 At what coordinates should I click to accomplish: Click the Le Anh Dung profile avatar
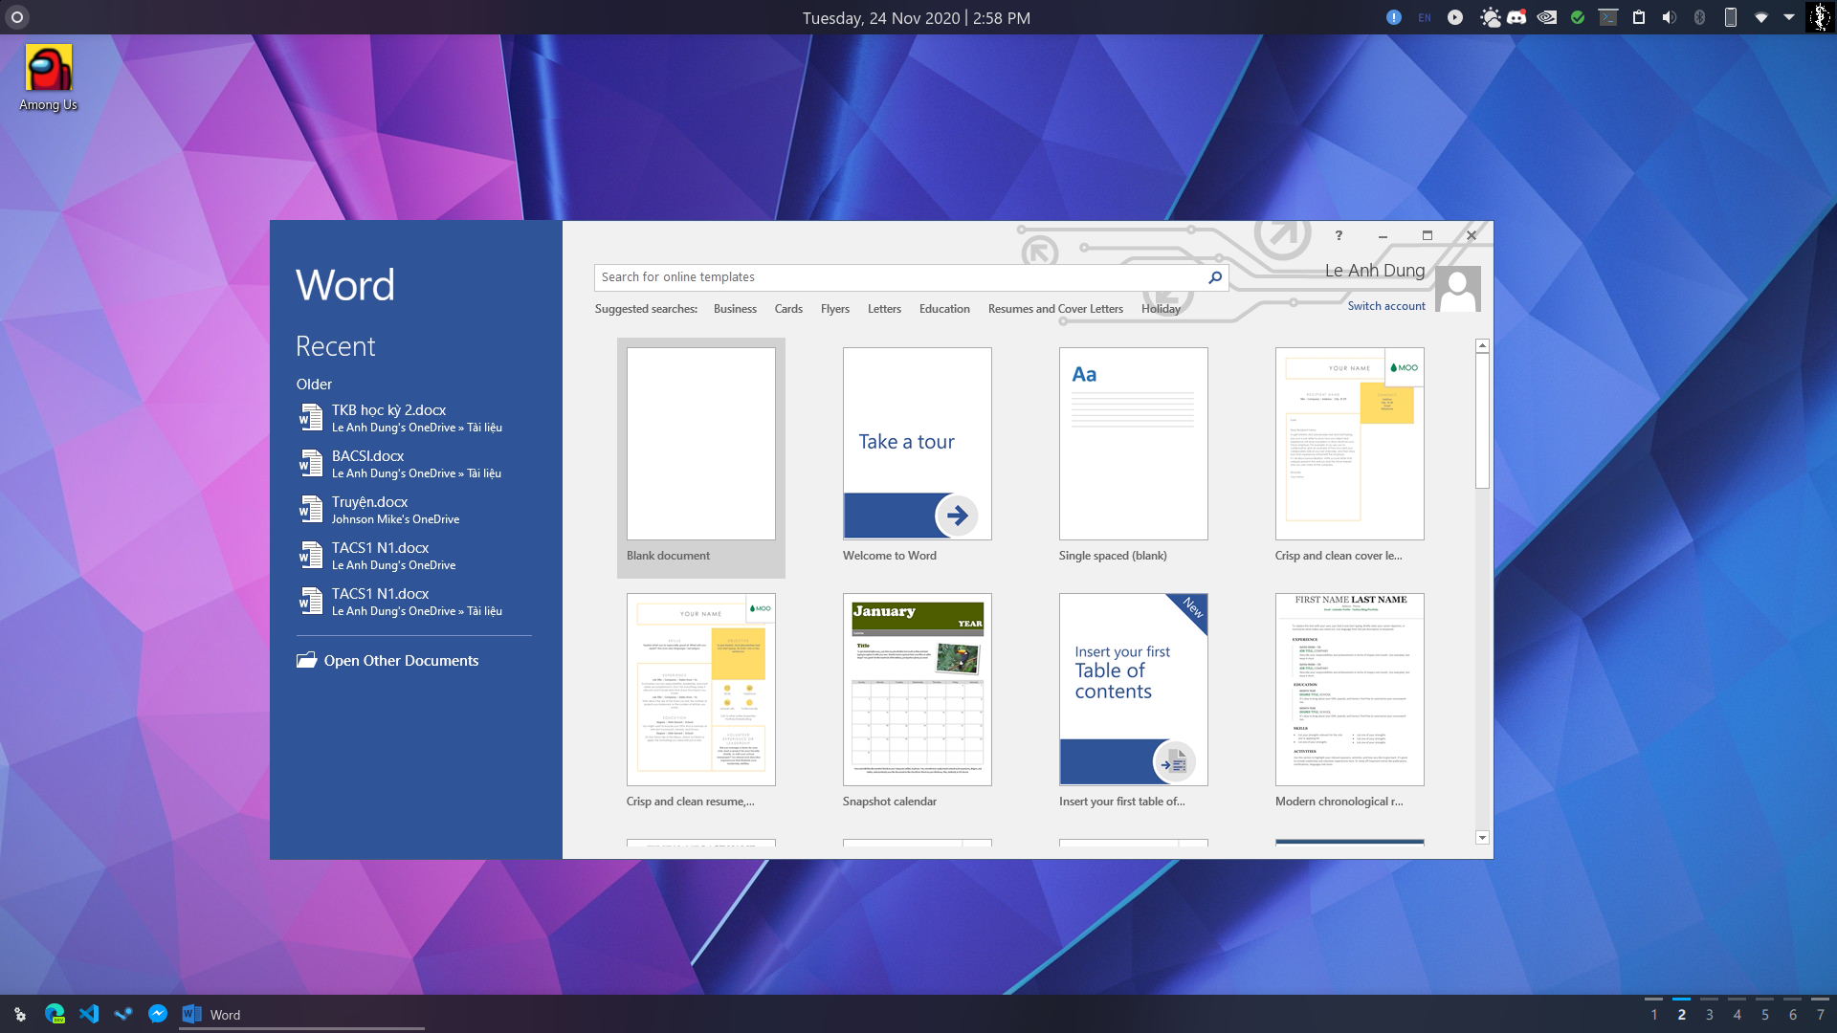click(1458, 289)
